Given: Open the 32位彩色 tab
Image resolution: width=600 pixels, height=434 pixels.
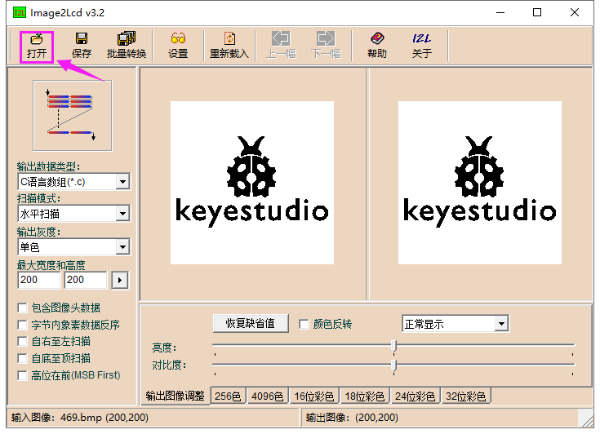Looking at the screenshot, I should point(465,396).
